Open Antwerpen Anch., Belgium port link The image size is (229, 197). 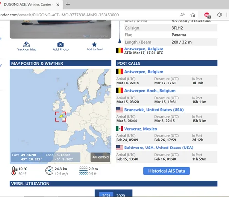[150, 91]
